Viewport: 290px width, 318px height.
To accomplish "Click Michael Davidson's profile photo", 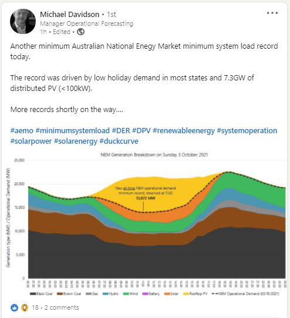I will click(x=23, y=21).
